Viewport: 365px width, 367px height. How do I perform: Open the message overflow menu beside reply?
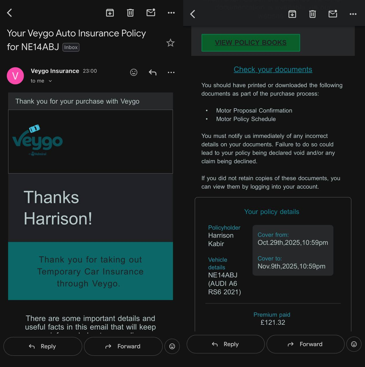pyautogui.click(x=171, y=72)
